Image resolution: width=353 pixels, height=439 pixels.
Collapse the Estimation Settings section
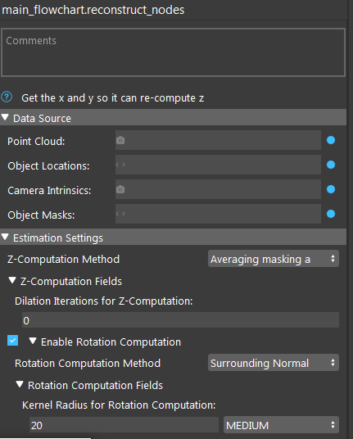[x=5, y=238]
